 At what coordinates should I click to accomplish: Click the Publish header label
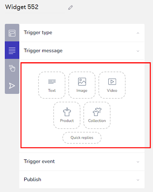coord(33,180)
